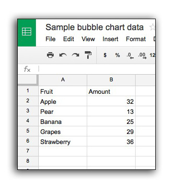Select column B header
This screenshot has height=189, width=173.
[x=111, y=79]
